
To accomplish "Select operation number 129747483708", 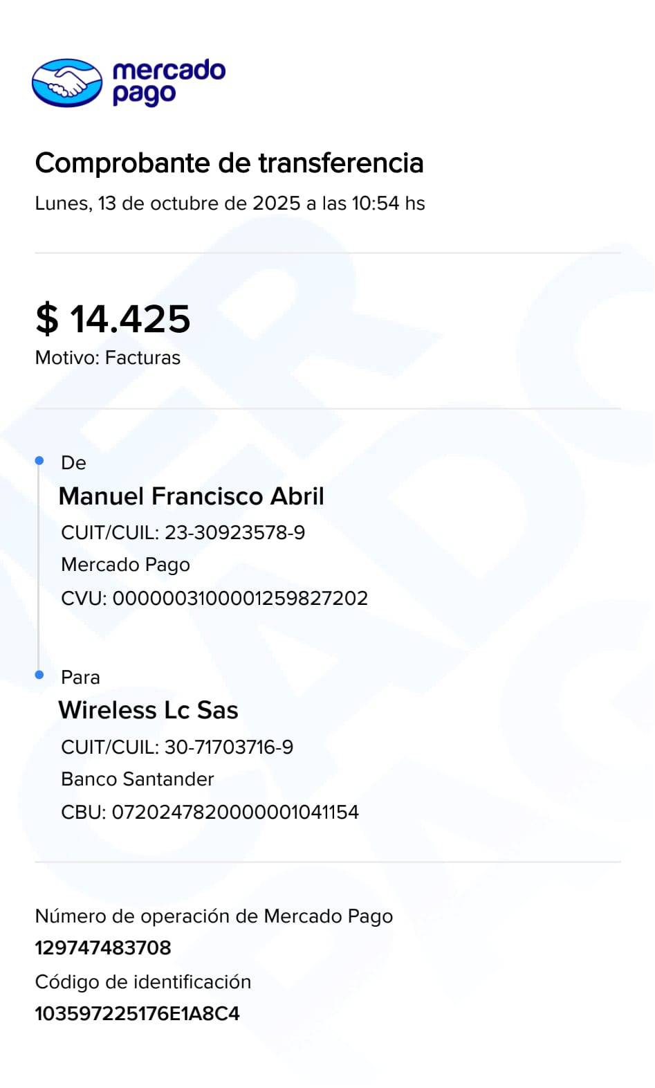I will 103,948.
